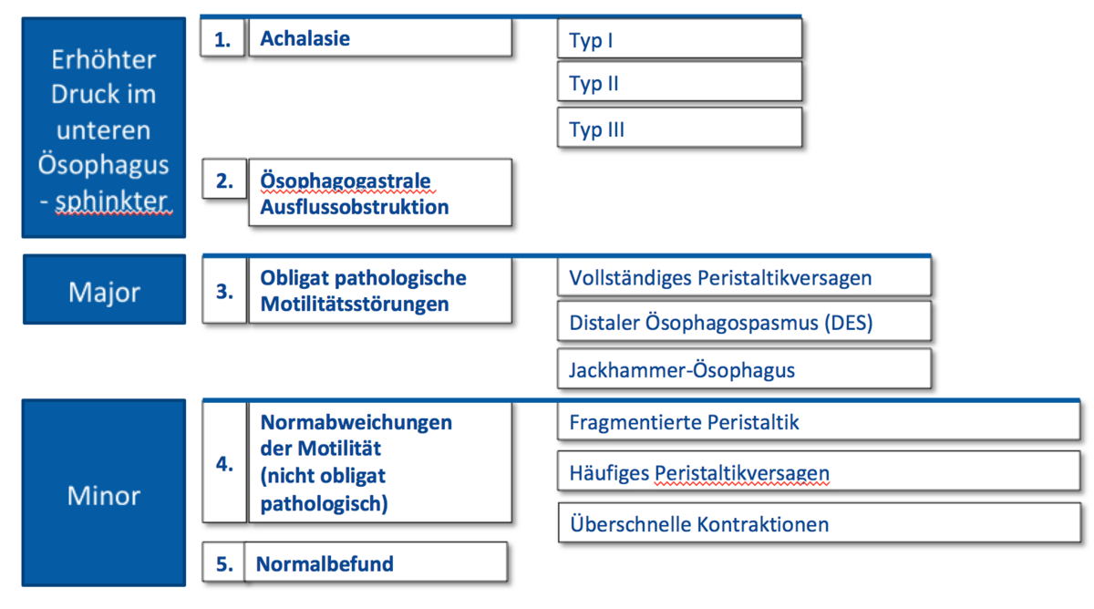
Task: Click the number 3. cell
Action: pyautogui.click(x=224, y=292)
